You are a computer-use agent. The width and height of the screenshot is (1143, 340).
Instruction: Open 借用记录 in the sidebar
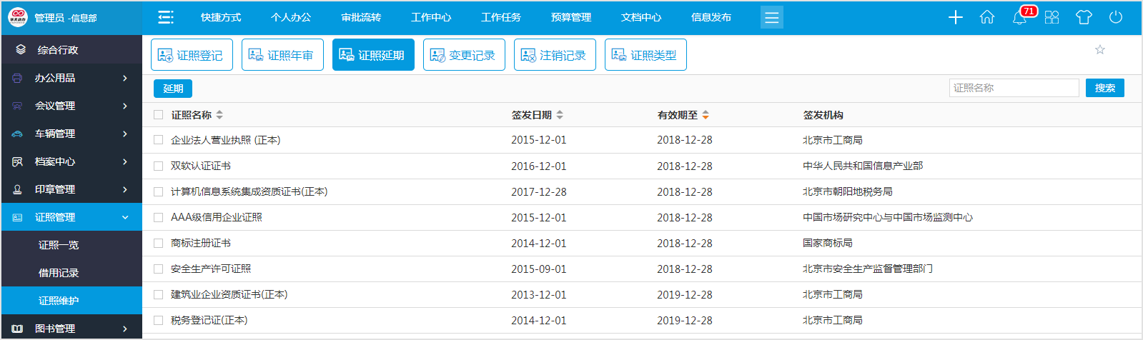pyautogui.click(x=59, y=273)
